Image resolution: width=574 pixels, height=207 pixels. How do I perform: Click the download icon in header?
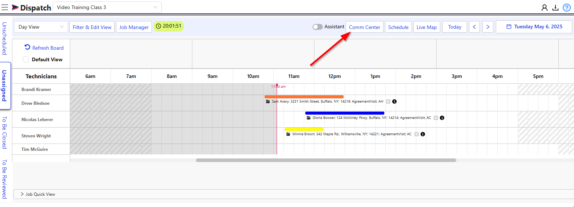pos(555,7)
